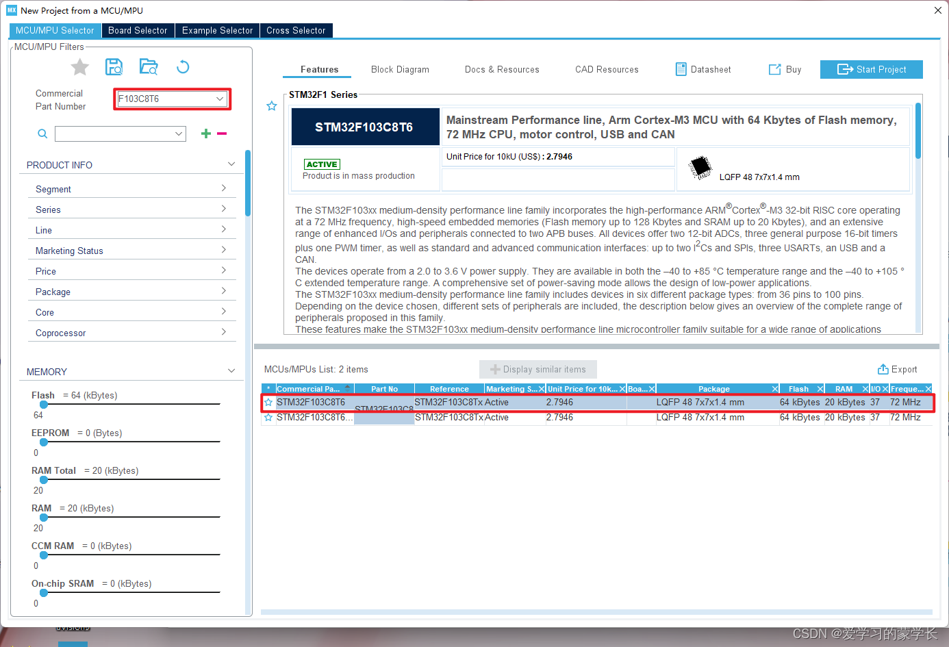Switch to Board Selector tab

click(x=138, y=30)
